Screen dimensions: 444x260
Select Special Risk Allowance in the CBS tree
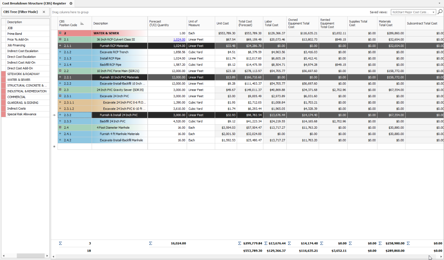pos(22,114)
